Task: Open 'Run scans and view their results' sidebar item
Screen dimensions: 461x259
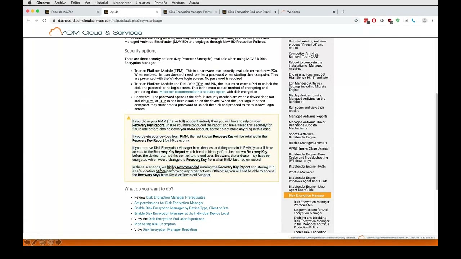Action: point(306,109)
